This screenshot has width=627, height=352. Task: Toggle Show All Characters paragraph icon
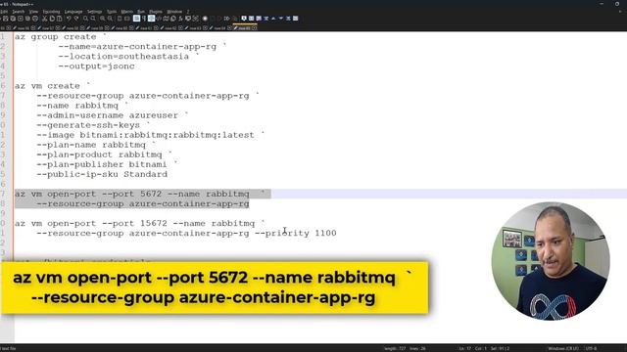(144, 19)
